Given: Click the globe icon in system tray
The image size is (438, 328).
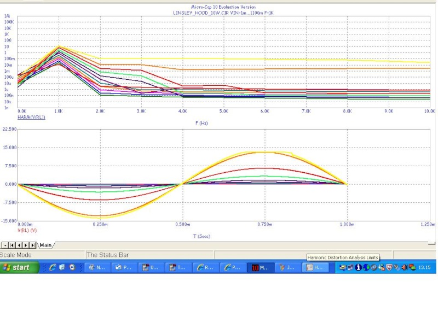Looking at the screenshot, I should coord(366,267).
